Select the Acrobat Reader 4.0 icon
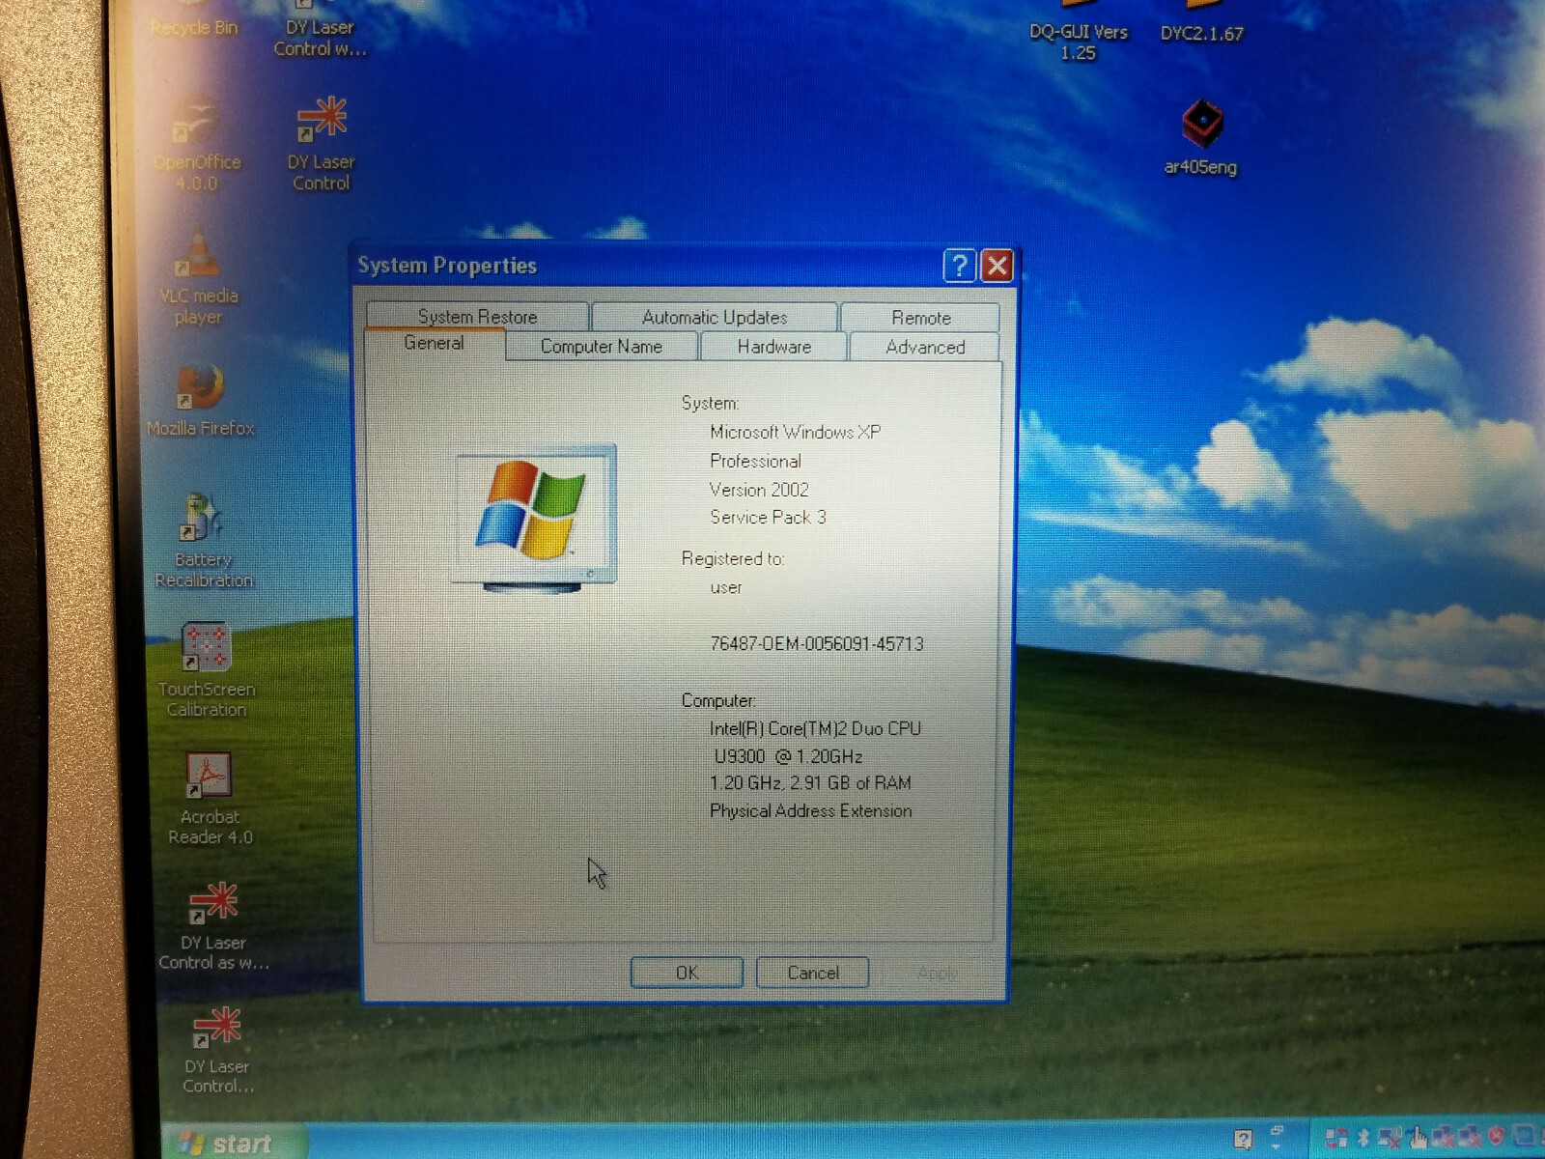 pos(210,800)
